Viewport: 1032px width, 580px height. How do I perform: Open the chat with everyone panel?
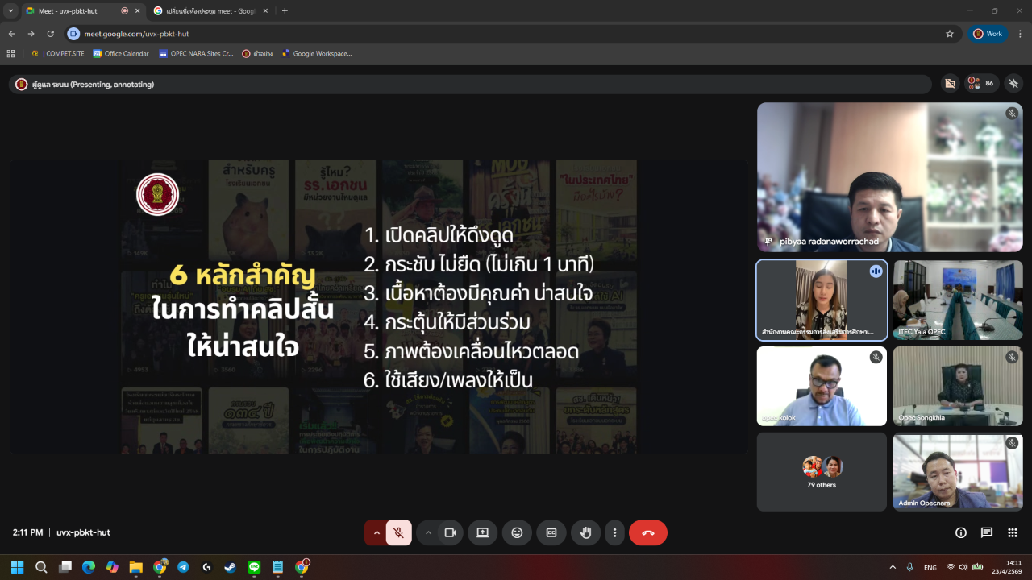[x=986, y=532]
